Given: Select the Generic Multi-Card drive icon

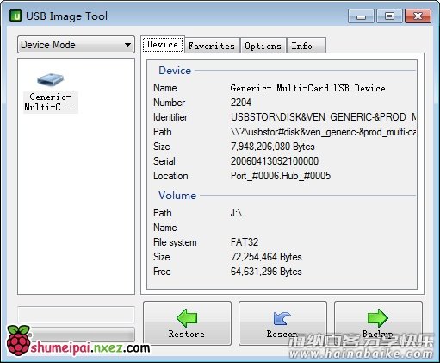Looking at the screenshot, I should click(x=51, y=79).
